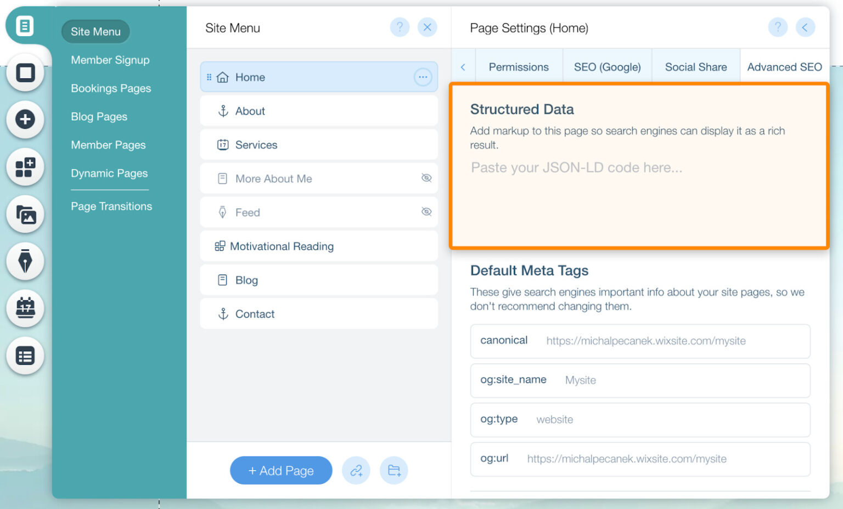The height and width of the screenshot is (509, 843).
Task: Open the Bookings calendar icon
Action: [x=25, y=308]
